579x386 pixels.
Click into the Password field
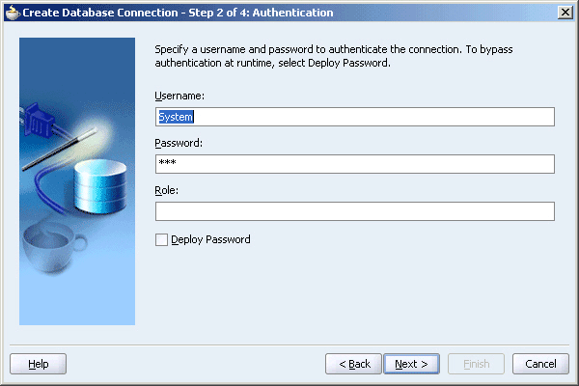(355, 164)
